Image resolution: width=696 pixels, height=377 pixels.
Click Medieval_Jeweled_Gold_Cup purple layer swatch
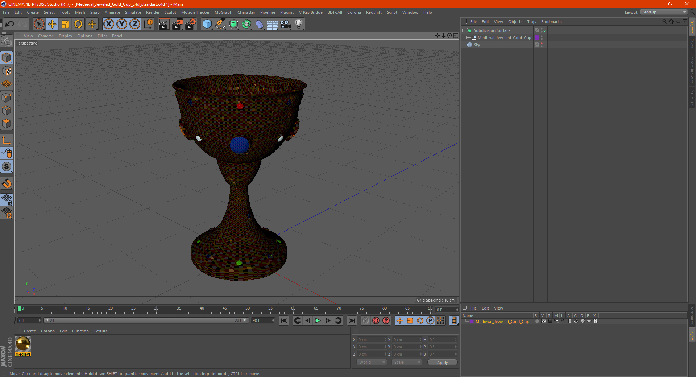[537, 38]
